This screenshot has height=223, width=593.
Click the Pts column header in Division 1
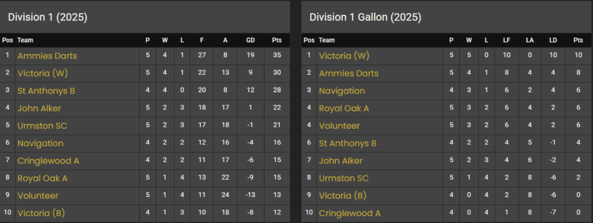277,40
